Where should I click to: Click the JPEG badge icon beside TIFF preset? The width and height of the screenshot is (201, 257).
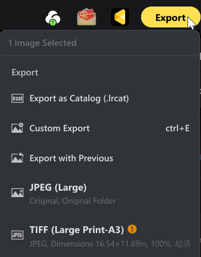[x=17, y=235]
